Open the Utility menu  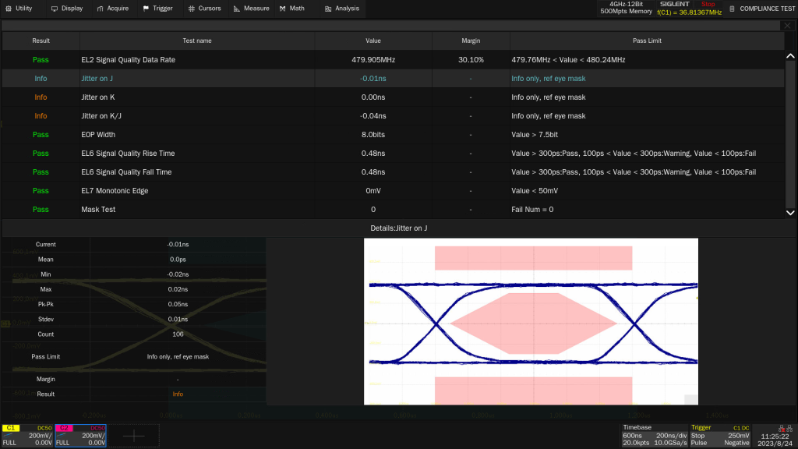19,9
